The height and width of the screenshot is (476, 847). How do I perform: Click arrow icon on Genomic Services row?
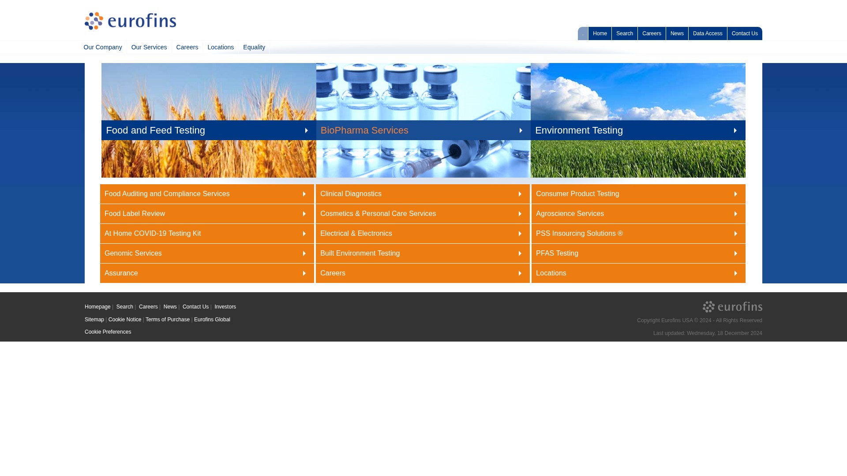pos(304,253)
